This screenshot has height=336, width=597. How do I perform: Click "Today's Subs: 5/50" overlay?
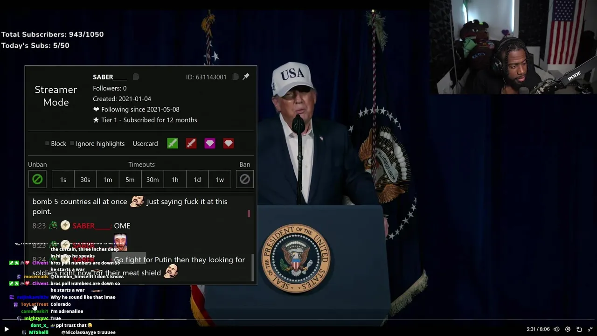tap(35, 45)
